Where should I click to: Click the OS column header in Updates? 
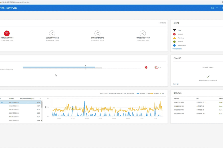[x=197, y=98]
